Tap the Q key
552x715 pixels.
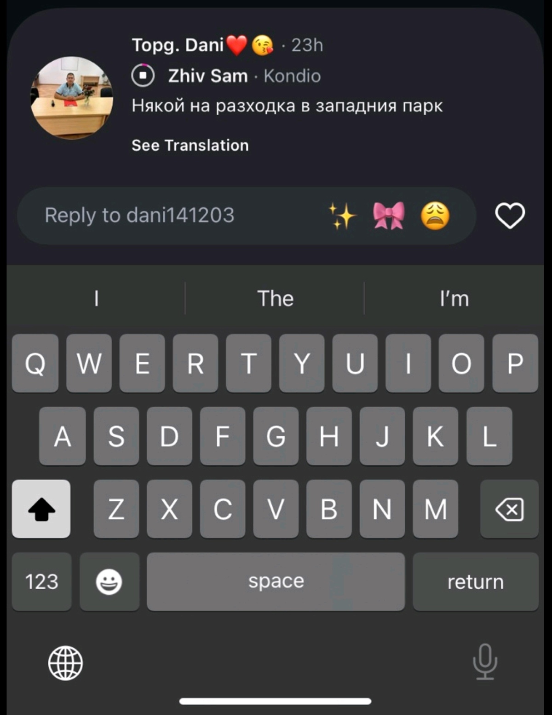tap(35, 363)
